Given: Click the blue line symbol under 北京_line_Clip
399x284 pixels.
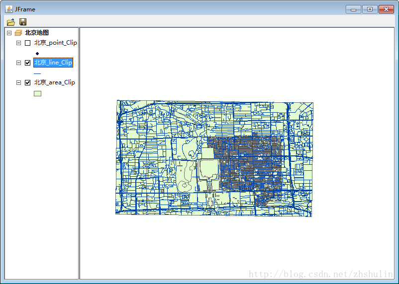Looking at the screenshot, I should coord(37,73).
